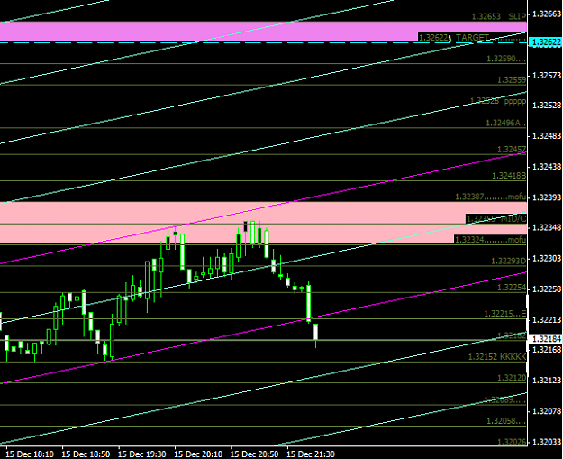The image size is (563, 459).
Task: Click the '15 Dec 18:10' time label
Action: coord(30,454)
